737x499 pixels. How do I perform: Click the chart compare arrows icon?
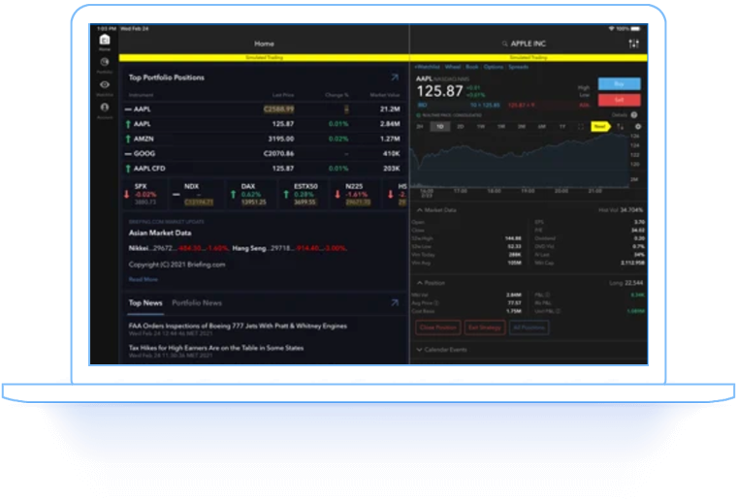621,127
